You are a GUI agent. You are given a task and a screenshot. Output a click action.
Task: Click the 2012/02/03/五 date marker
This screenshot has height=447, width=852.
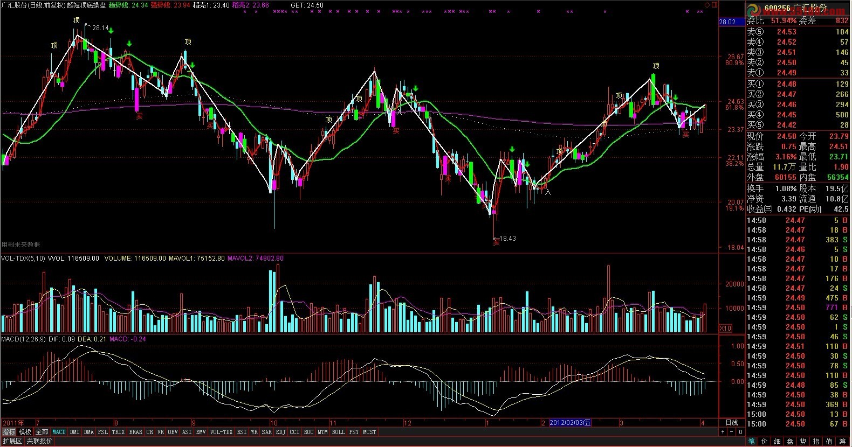point(570,423)
